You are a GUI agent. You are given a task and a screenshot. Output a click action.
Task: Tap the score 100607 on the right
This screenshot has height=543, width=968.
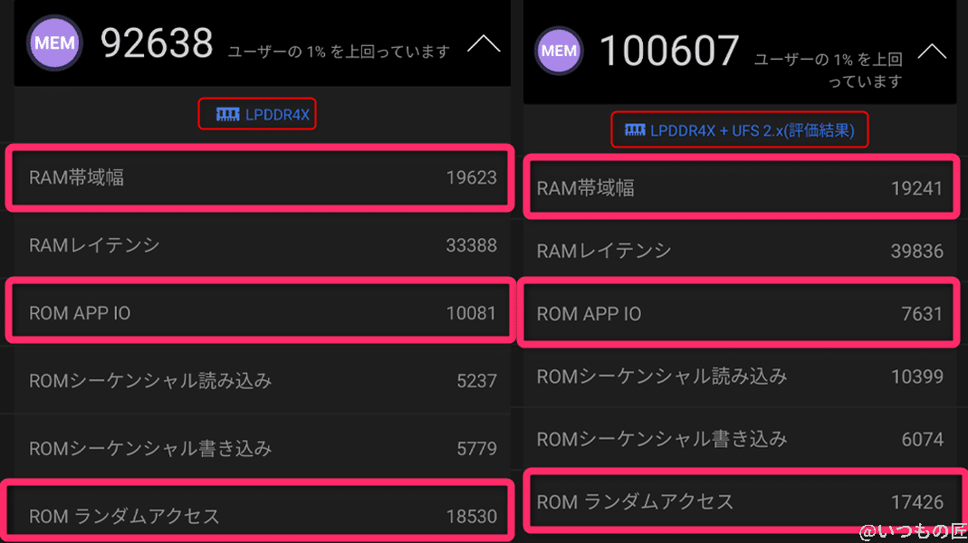click(669, 52)
